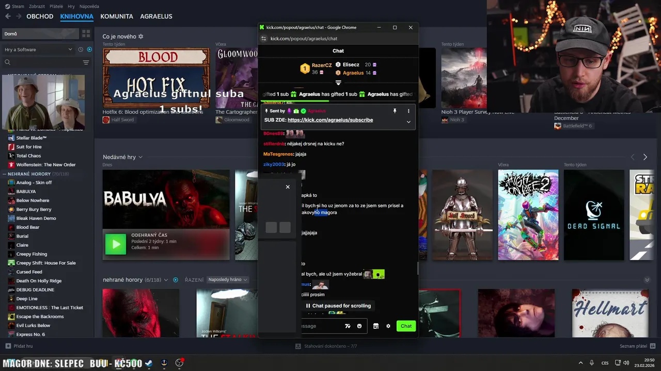
Task: Click the Steam icon in Windows taskbar
Action: tap(149, 363)
